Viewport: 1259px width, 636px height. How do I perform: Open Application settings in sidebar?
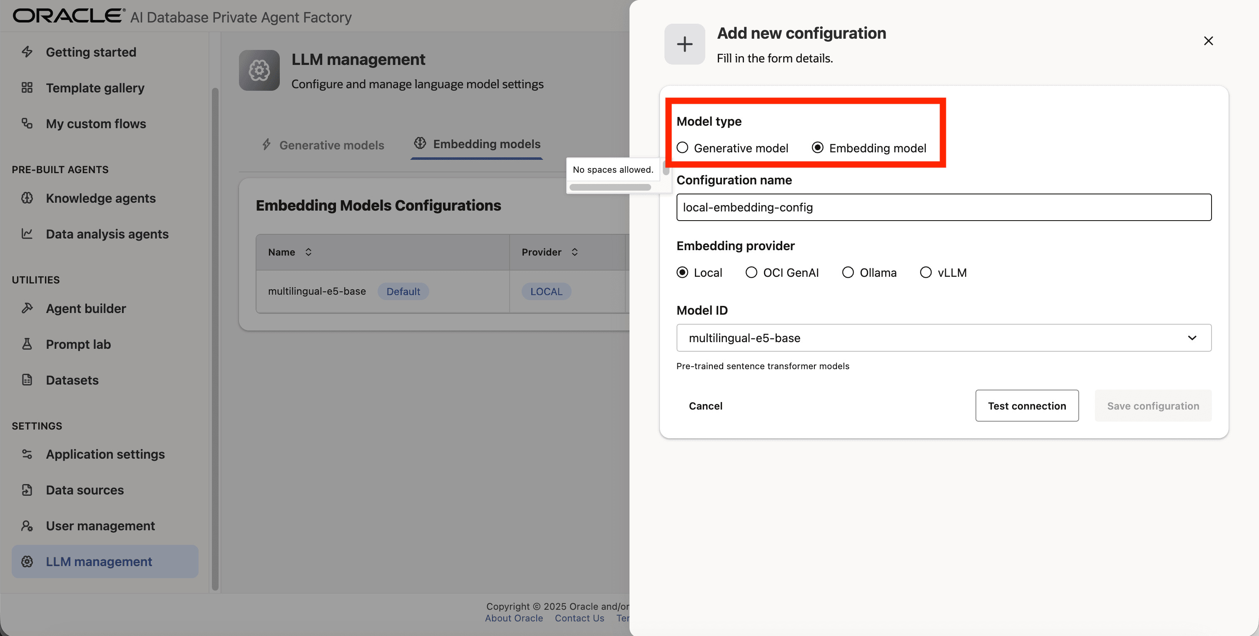[105, 454]
